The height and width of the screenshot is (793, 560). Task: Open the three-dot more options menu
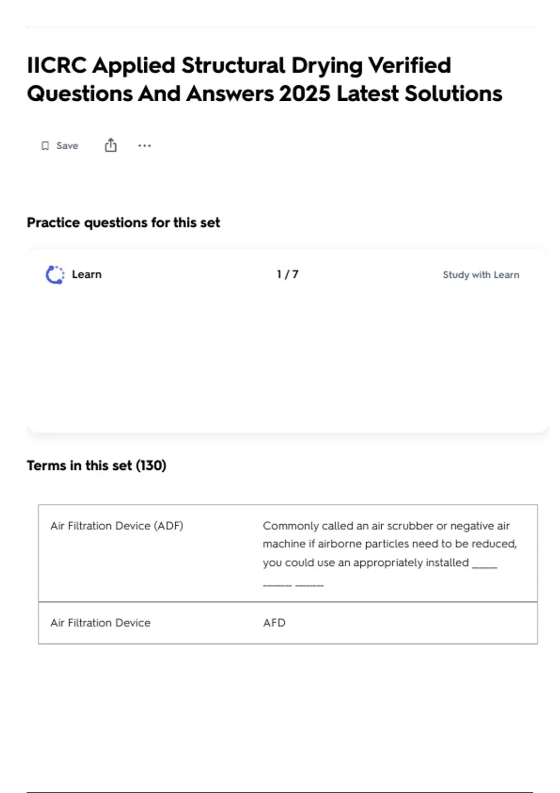tap(145, 146)
